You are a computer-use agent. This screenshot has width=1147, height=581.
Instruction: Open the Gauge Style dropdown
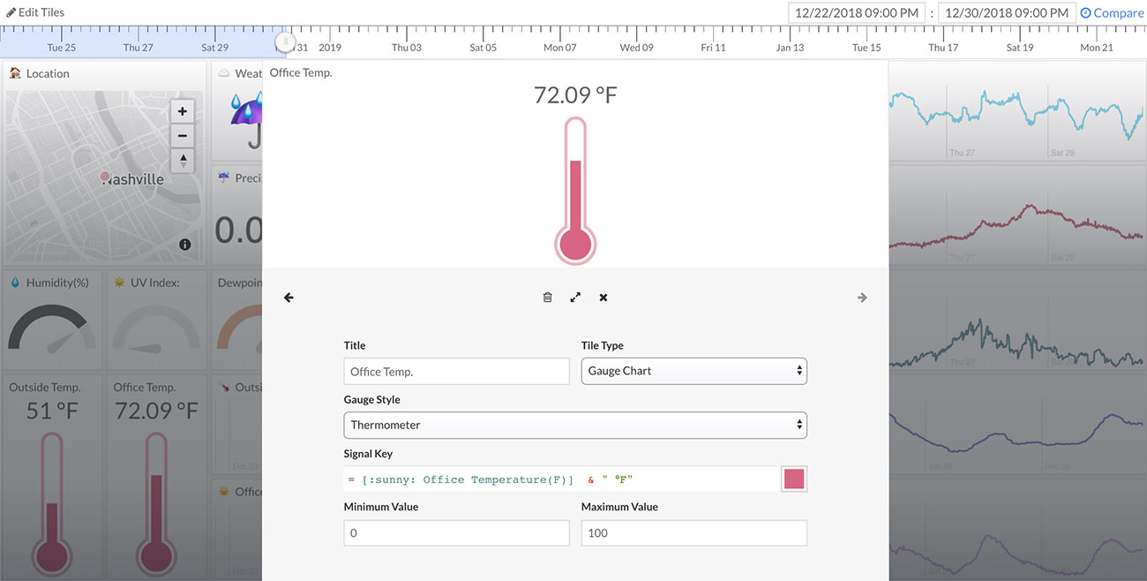click(574, 425)
